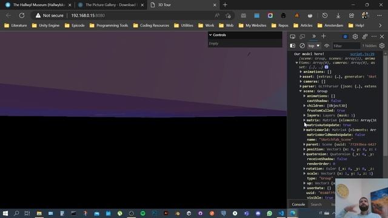The width and height of the screenshot is (388, 218).
Task: Open Spotify from the taskbar
Action: tap(143, 213)
